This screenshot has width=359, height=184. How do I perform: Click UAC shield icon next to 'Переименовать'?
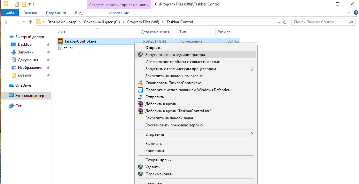(140, 174)
